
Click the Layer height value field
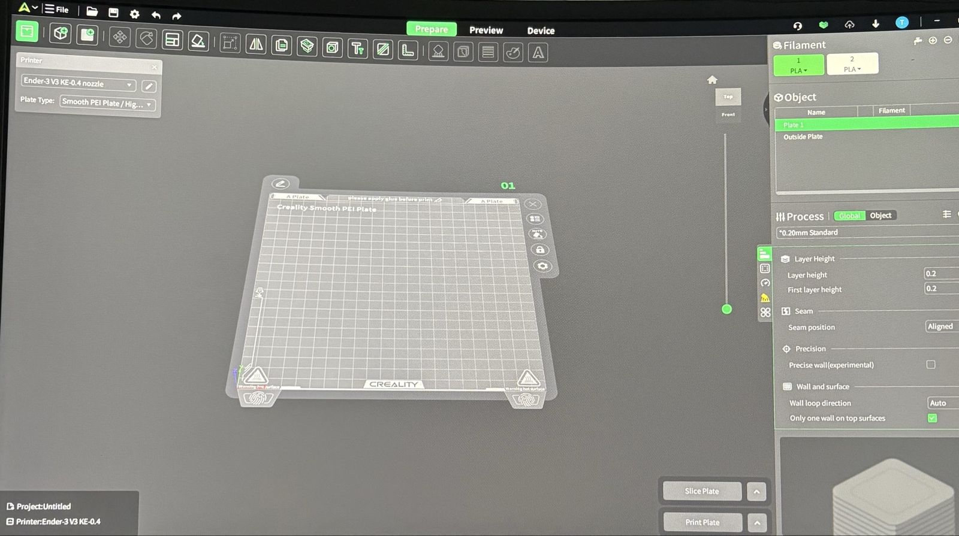pos(941,274)
